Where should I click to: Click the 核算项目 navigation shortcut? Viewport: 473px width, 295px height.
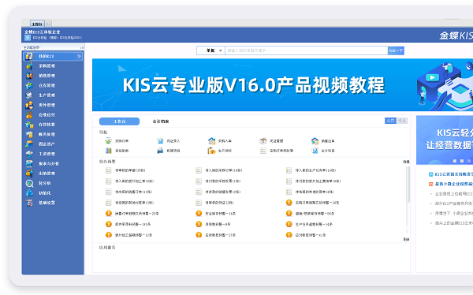(x=169, y=151)
